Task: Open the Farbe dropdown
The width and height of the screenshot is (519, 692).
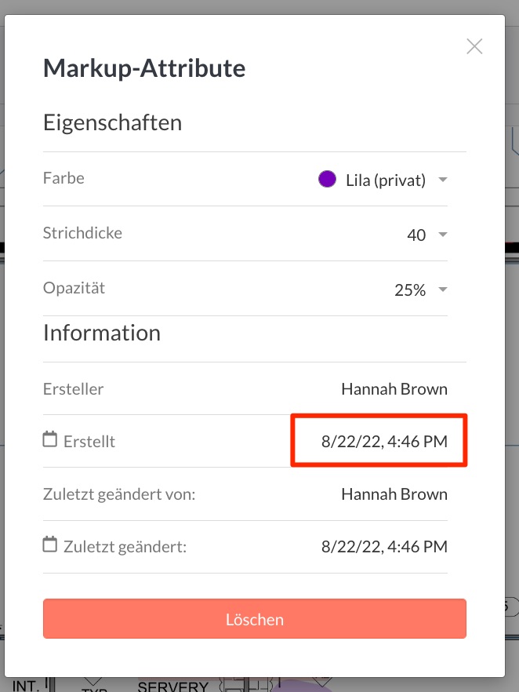Action: click(443, 179)
